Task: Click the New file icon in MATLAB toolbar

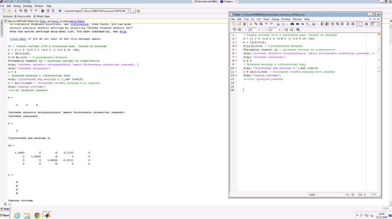Action: click(x=3, y=11)
